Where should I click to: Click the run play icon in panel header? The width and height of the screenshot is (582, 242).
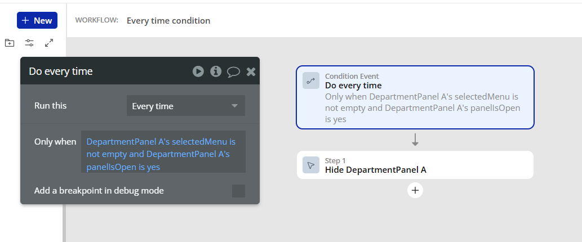198,71
